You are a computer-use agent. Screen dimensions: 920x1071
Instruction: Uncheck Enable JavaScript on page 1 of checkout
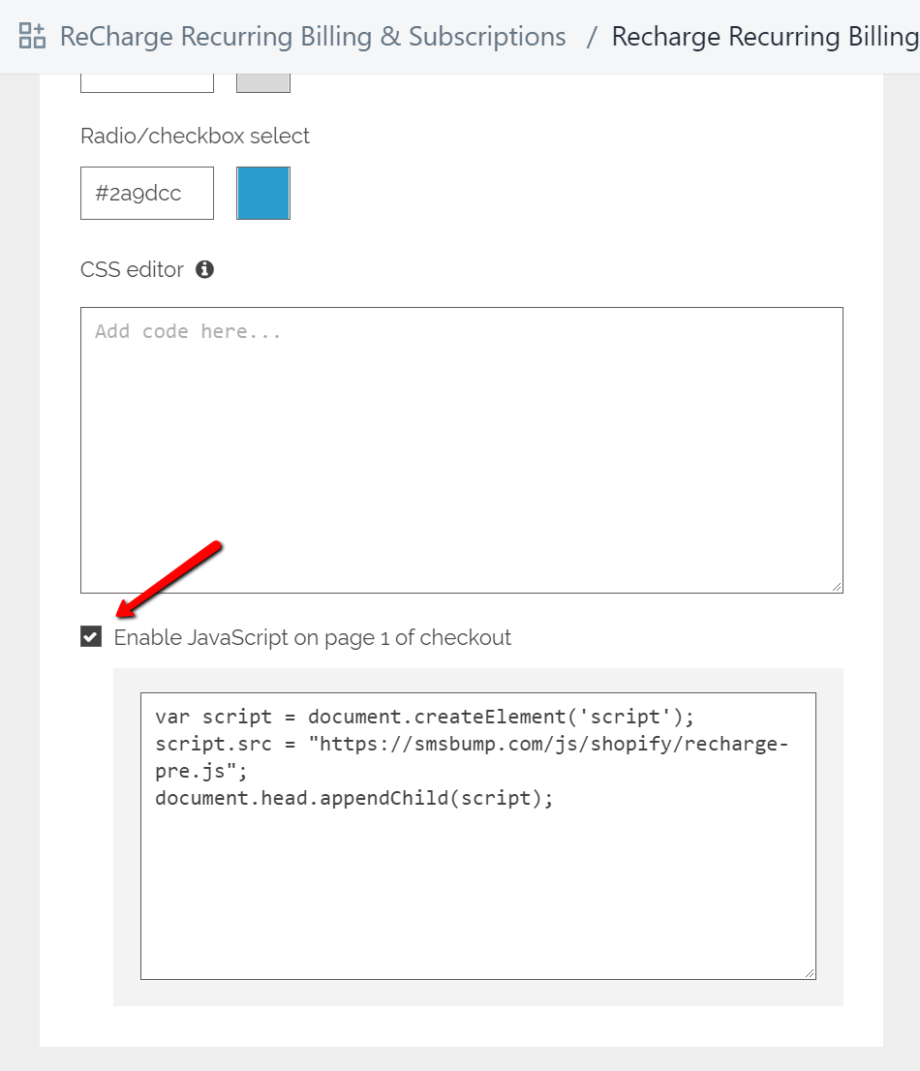click(x=91, y=636)
